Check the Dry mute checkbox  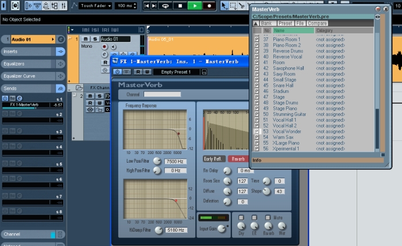(x=241, y=217)
